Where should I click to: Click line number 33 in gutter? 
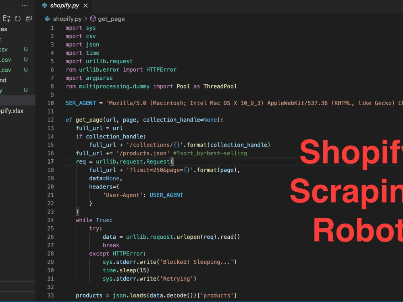pyautogui.click(x=51, y=295)
